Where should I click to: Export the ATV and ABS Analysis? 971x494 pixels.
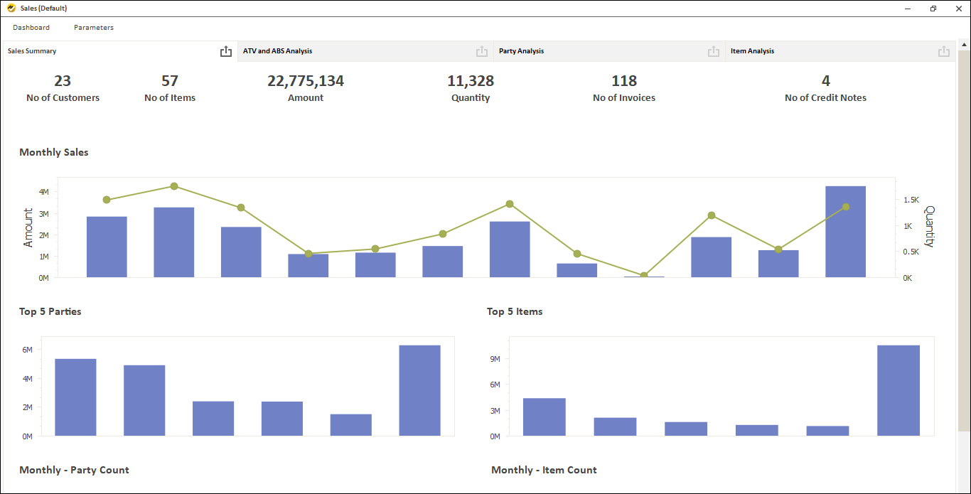(x=482, y=50)
